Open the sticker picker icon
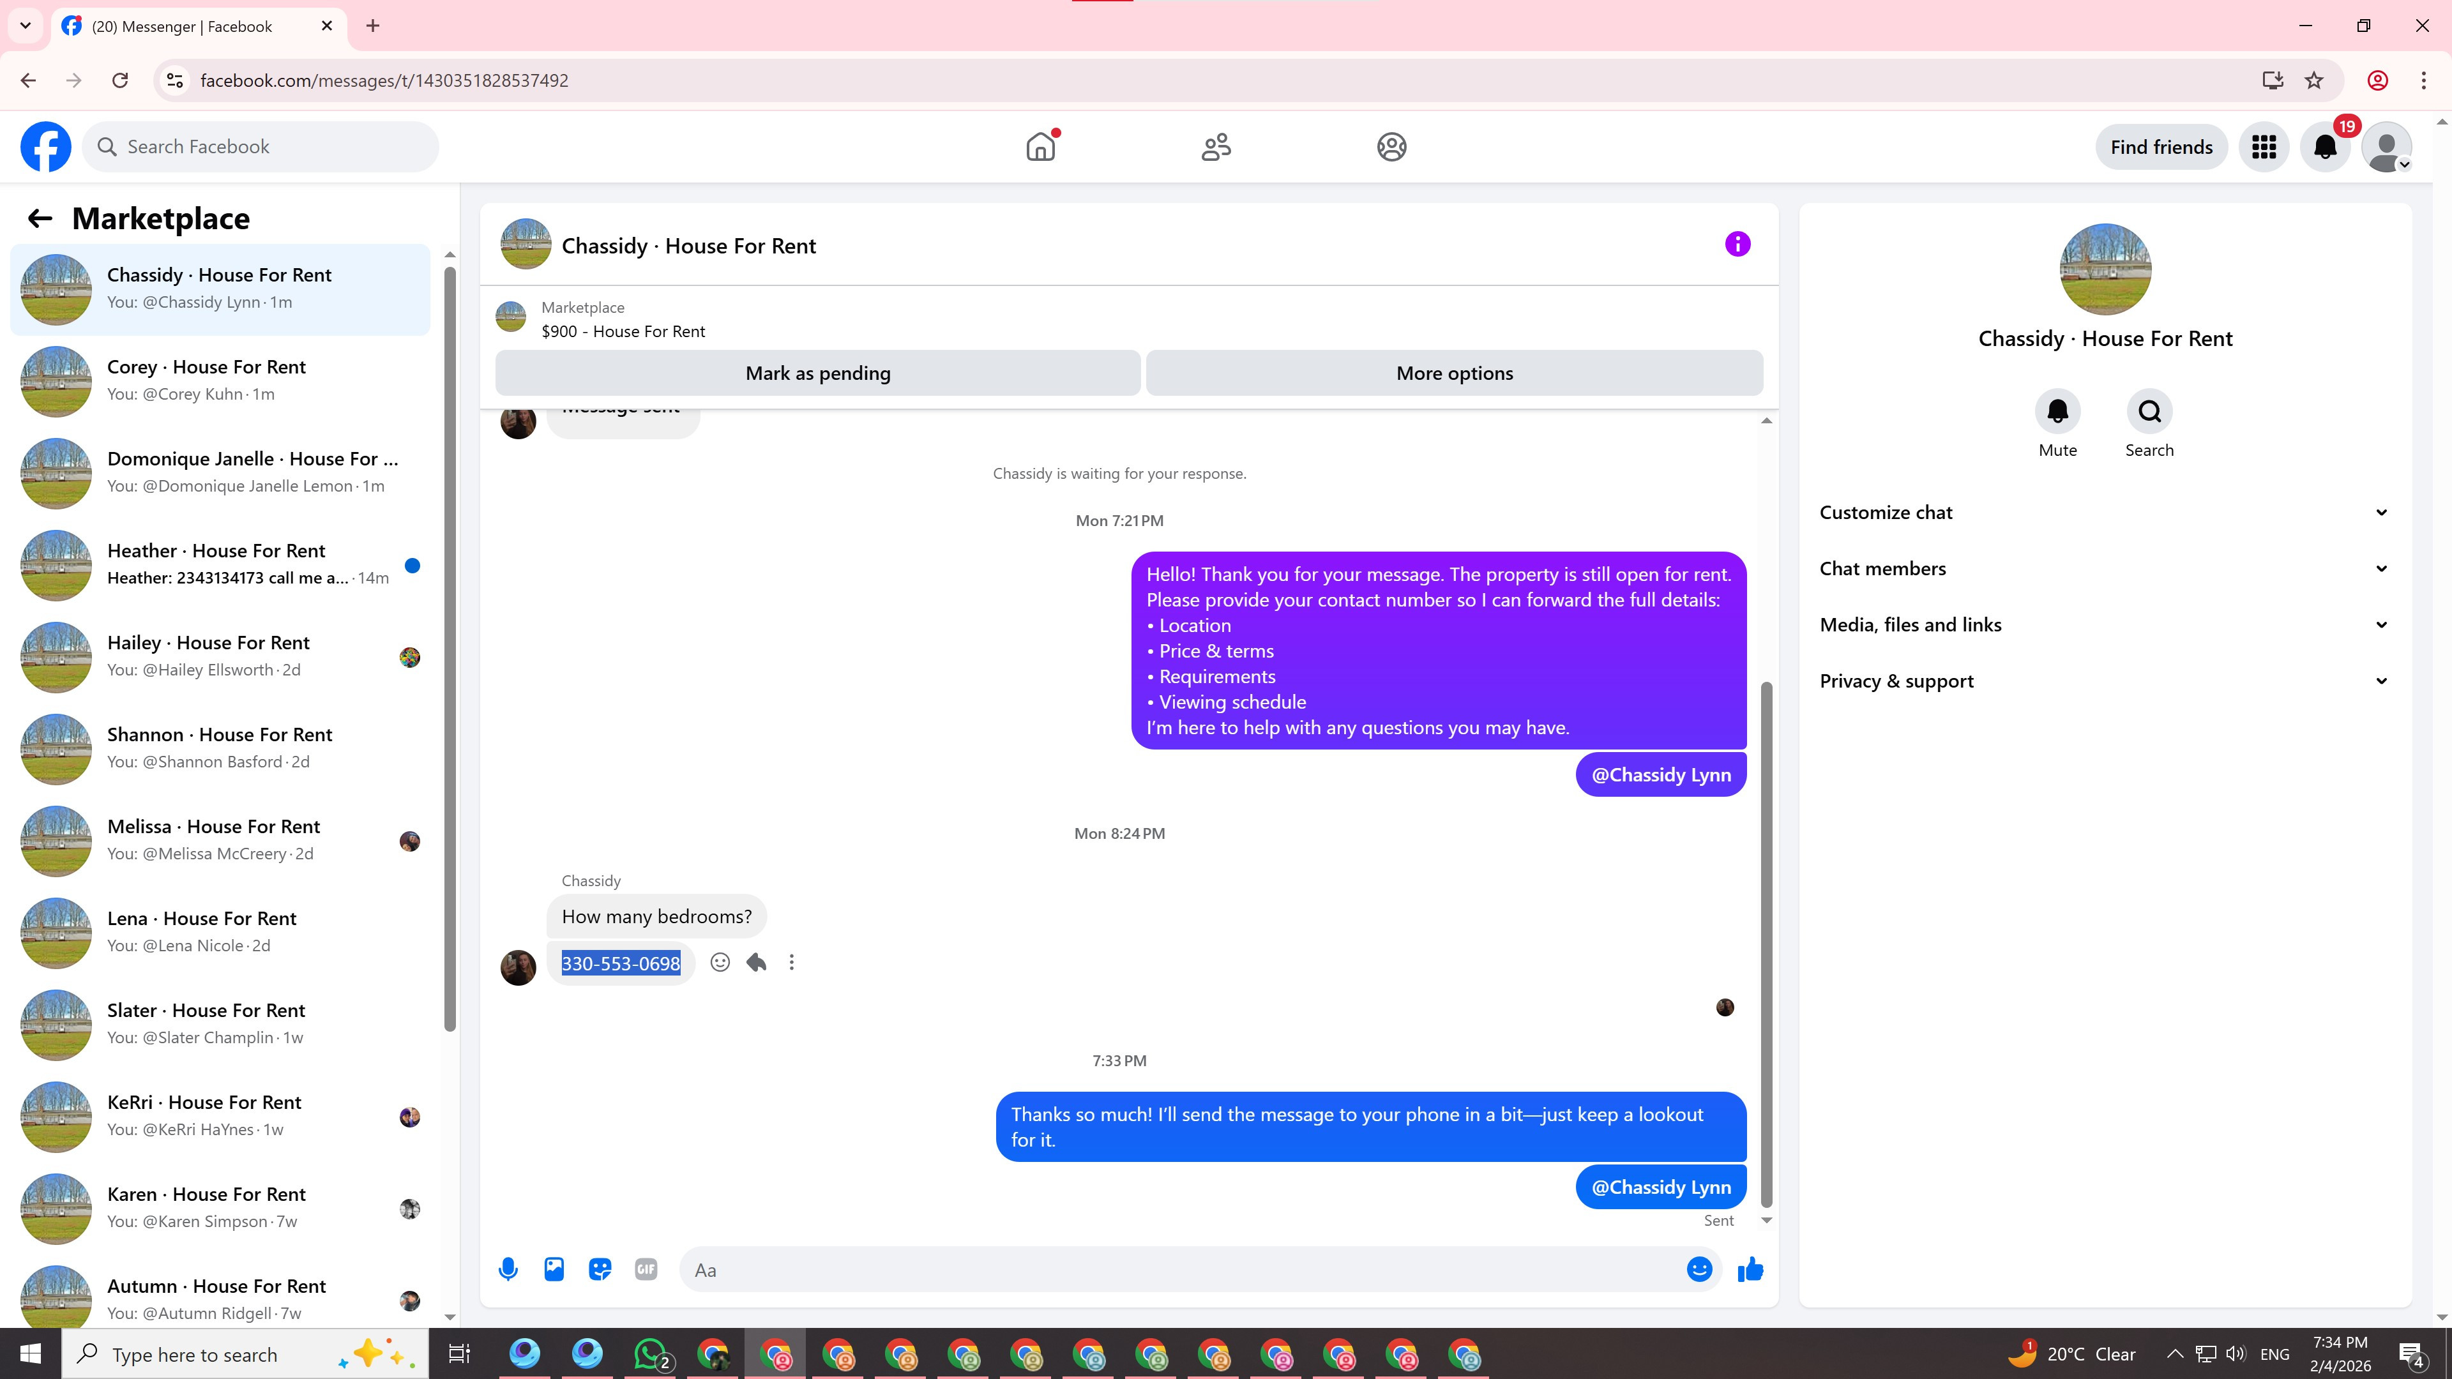This screenshot has width=2452, height=1379. [x=600, y=1269]
